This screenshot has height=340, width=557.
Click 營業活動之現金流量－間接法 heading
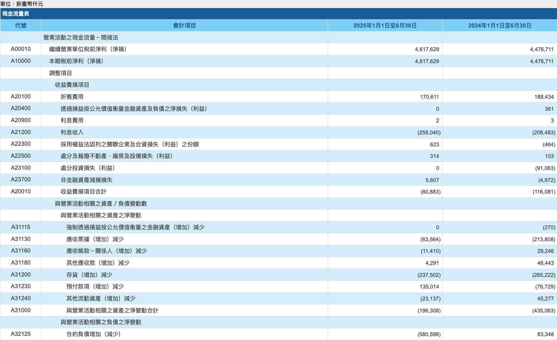[x=81, y=37]
